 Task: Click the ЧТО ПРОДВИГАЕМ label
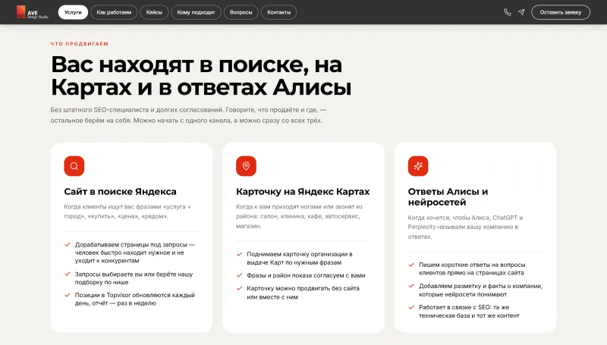click(x=80, y=44)
